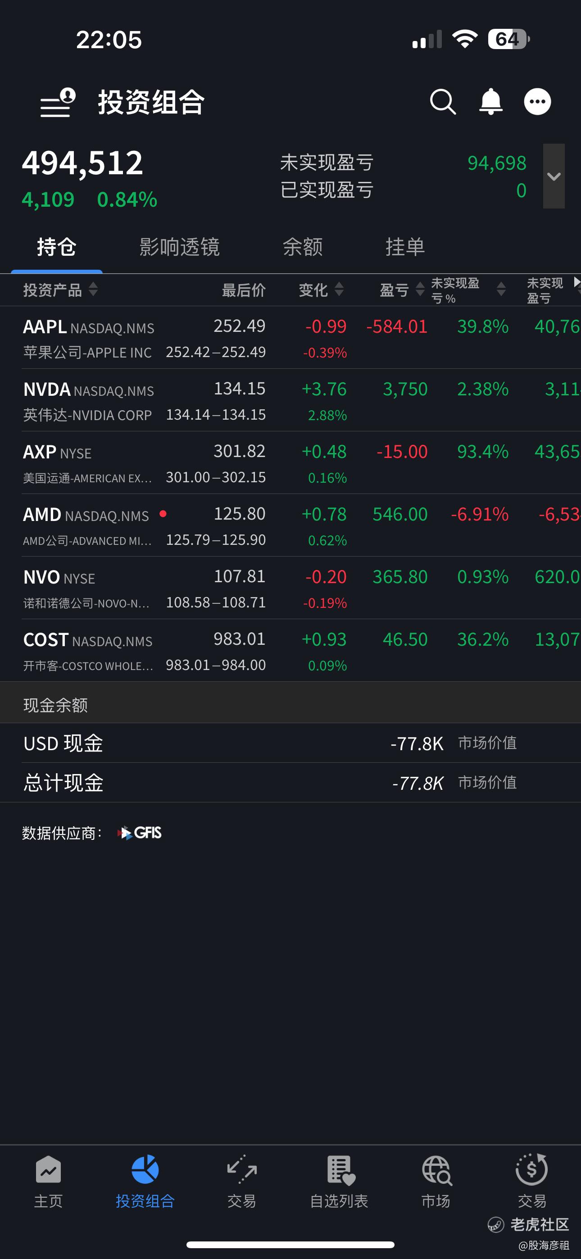
Task: Open the 挂单 orders tab
Action: click(x=405, y=247)
